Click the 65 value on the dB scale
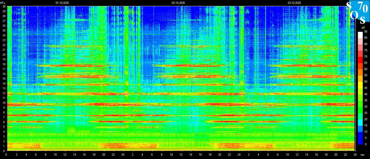The width and height of the screenshot is (370, 159). [x=366, y=63]
